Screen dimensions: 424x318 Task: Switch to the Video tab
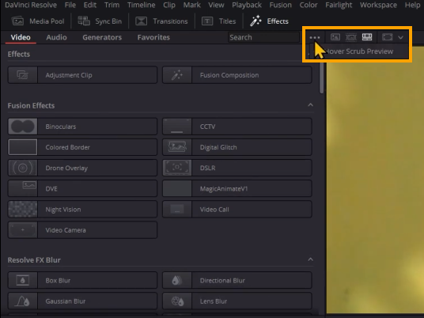point(21,37)
